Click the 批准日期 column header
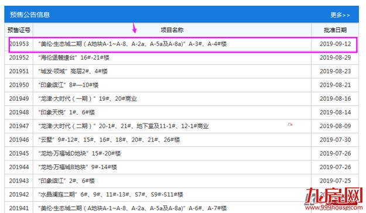 (x=335, y=30)
